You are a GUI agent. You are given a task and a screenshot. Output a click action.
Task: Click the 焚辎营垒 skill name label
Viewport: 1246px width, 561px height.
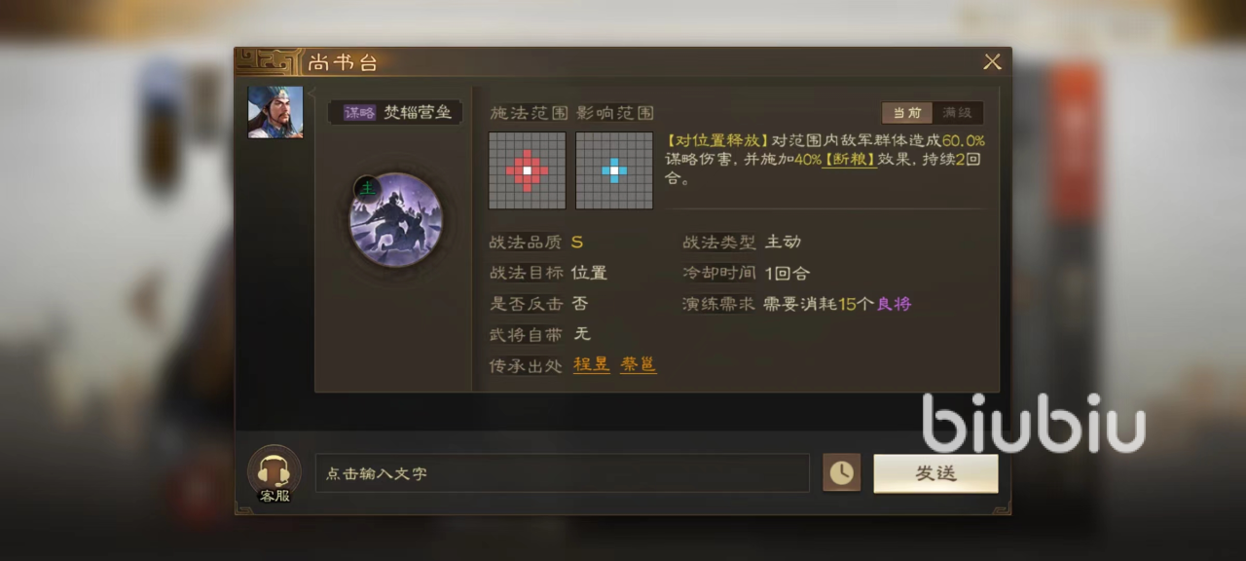418,113
